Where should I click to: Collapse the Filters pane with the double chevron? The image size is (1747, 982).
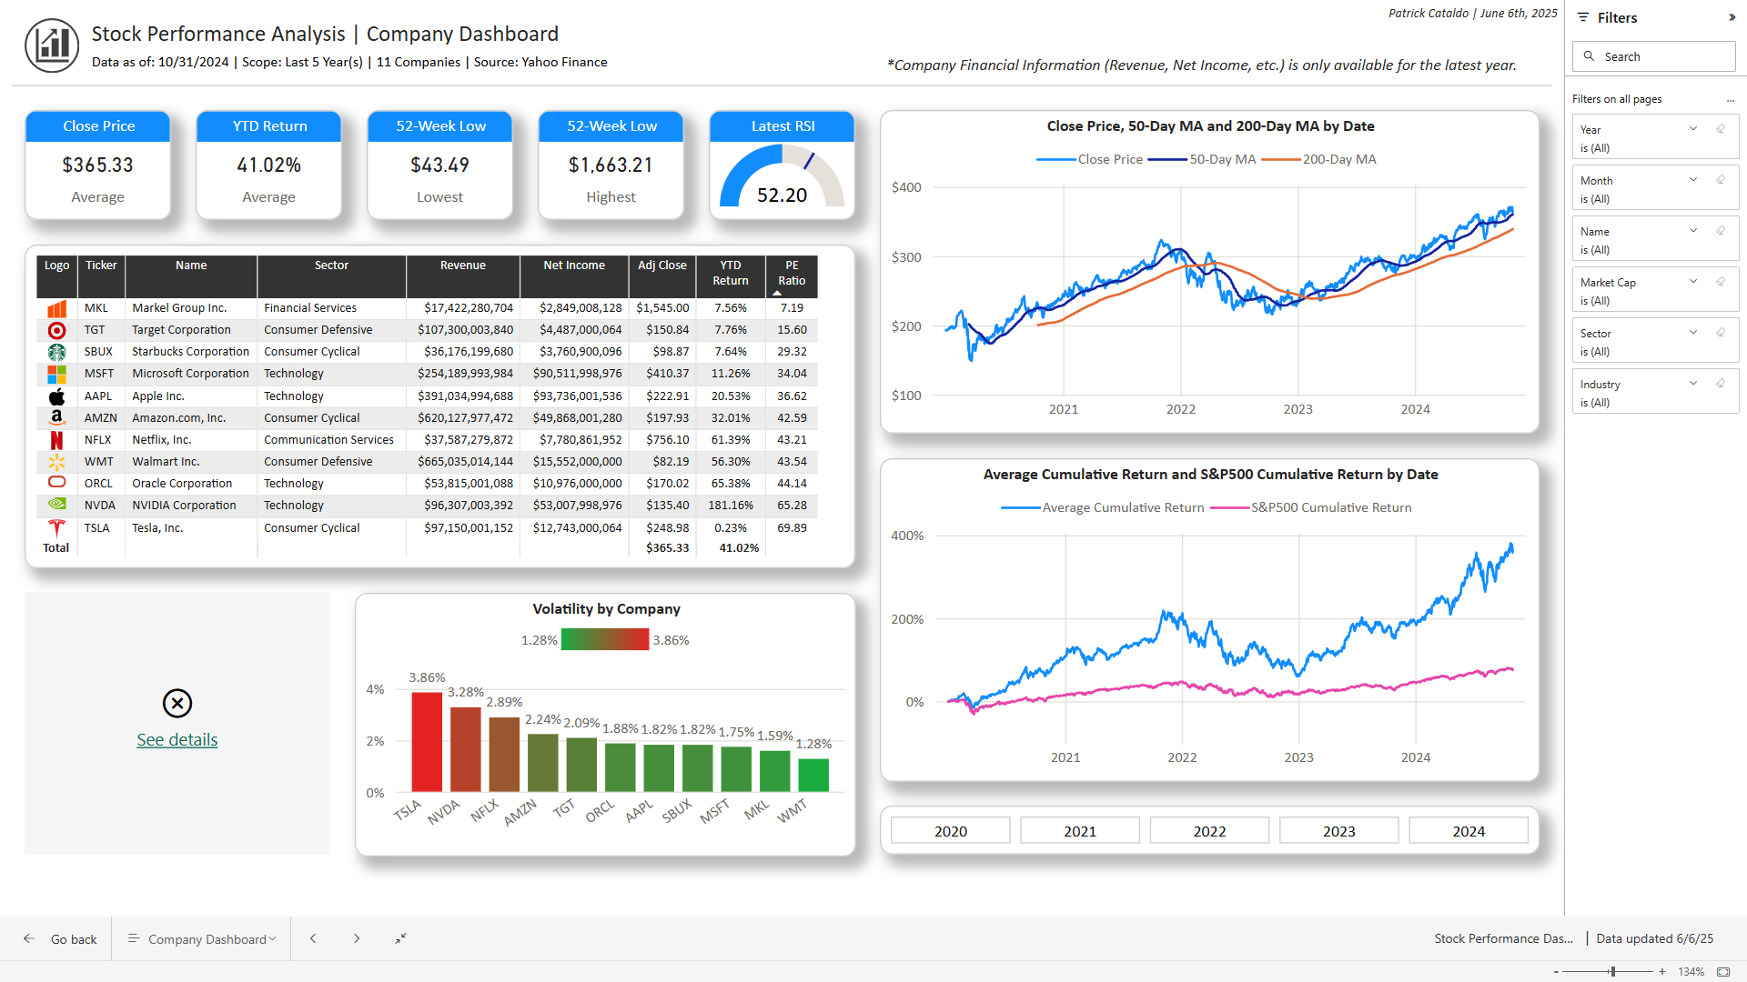click(1732, 16)
